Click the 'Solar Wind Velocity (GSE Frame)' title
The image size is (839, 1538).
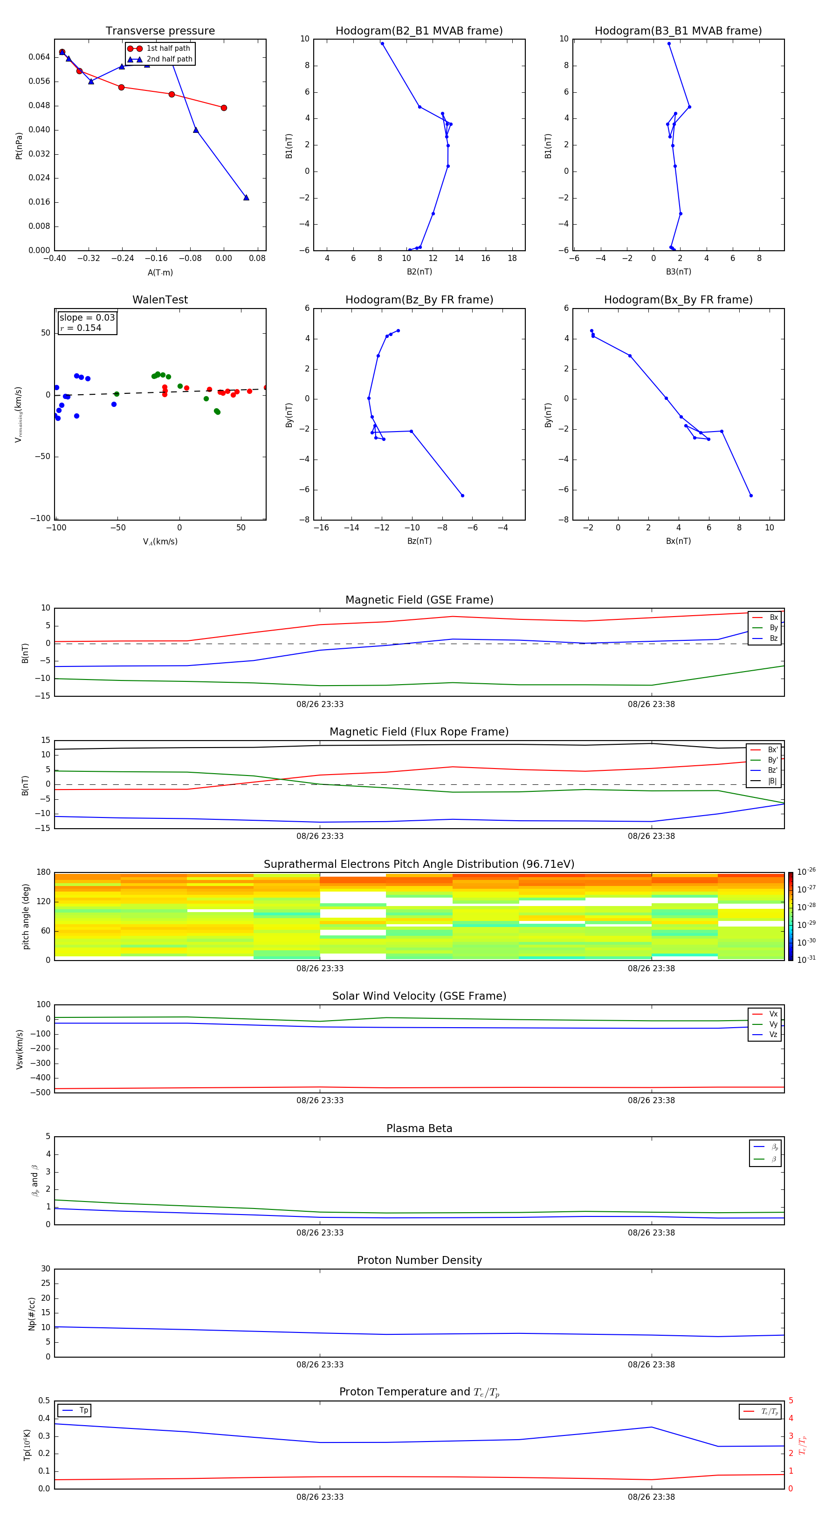(x=419, y=996)
